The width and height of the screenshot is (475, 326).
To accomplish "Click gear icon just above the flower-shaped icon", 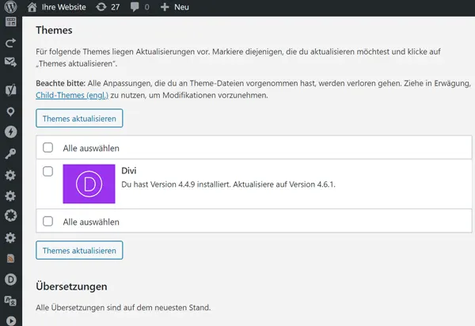I will 10,196.
